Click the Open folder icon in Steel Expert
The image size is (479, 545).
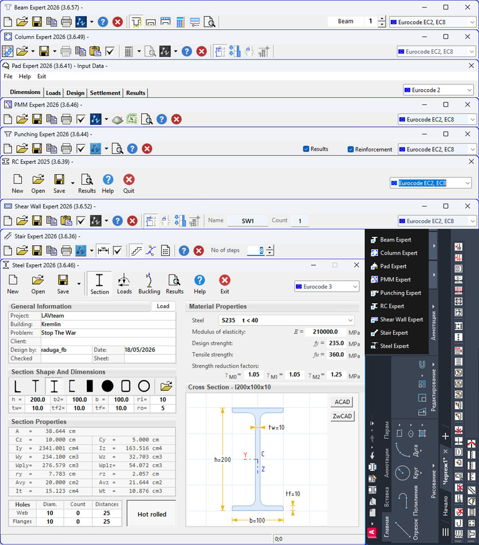pos(38,284)
